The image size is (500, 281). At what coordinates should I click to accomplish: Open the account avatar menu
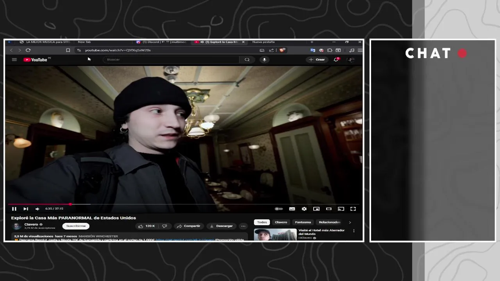click(x=350, y=60)
